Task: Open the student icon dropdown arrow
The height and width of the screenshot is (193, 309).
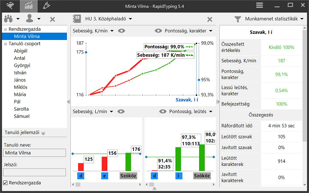Action: 39,19
